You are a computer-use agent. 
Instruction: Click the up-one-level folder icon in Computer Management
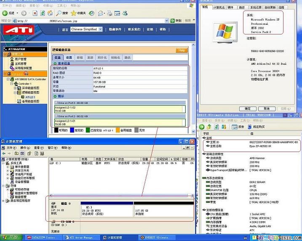(16, 153)
